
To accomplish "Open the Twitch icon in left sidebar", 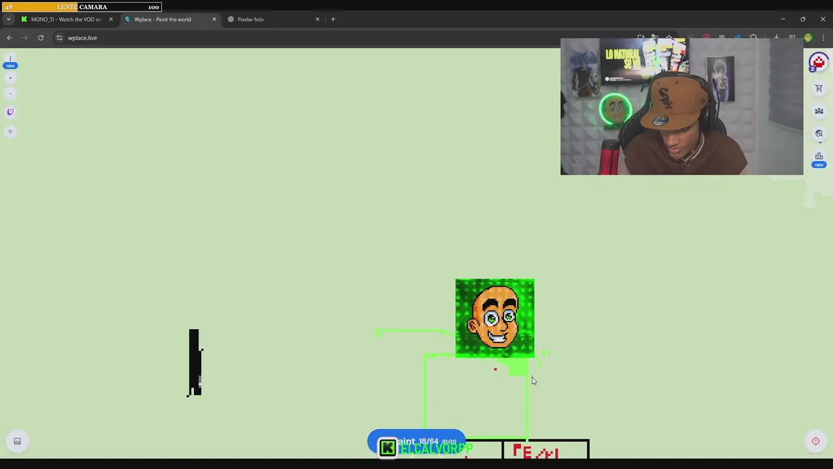I will tap(10, 112).
